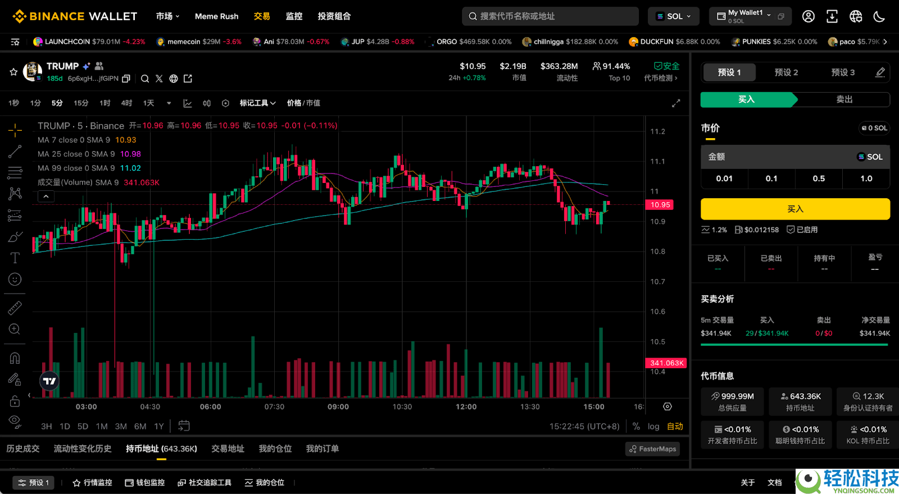Viewport: 899px width, 494px height.
Task: Switch to the 卖出 sell side
Action: tap(844, 99)
